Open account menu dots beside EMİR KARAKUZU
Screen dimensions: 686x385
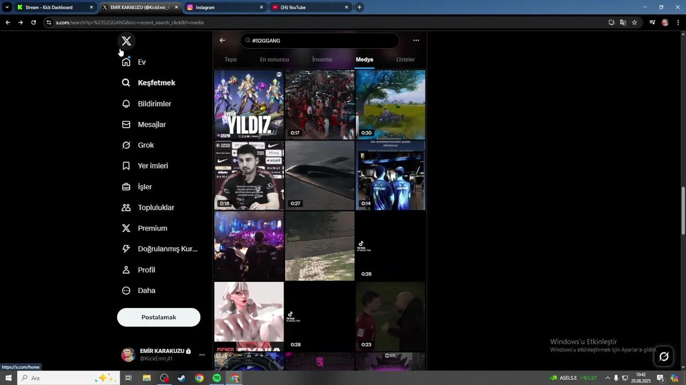(x=202, y=355)
